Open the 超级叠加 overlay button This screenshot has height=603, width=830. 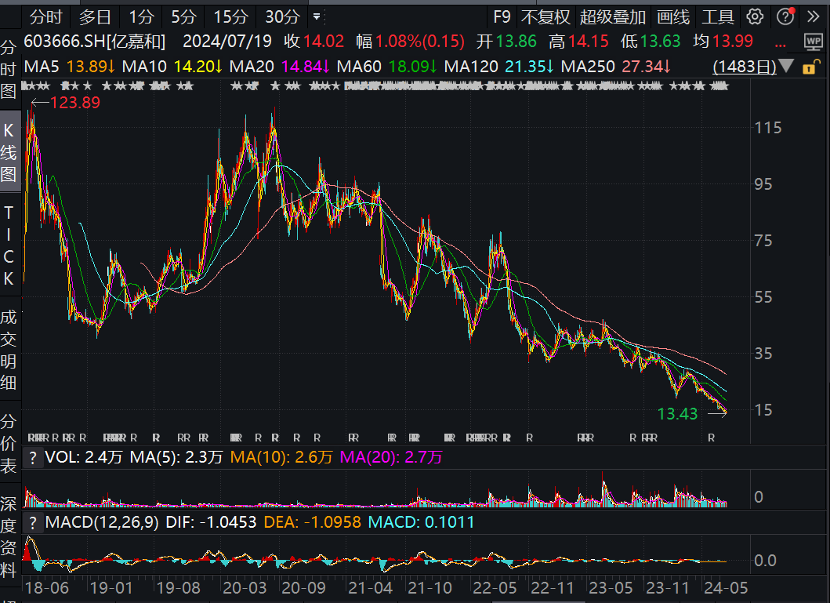(612, 17)
